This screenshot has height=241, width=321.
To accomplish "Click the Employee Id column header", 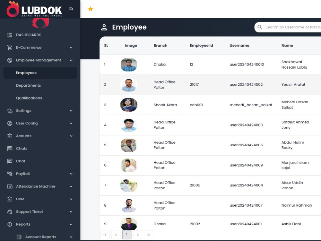I will pyautogui.click(x=201, y=46).
